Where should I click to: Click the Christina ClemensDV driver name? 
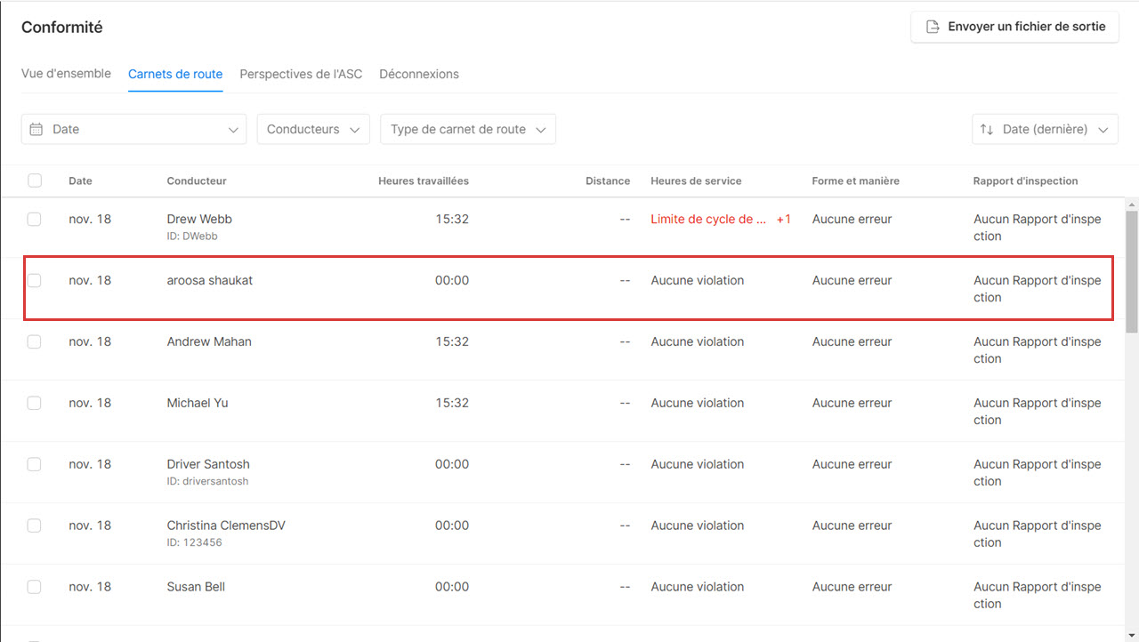click(226, 526)
